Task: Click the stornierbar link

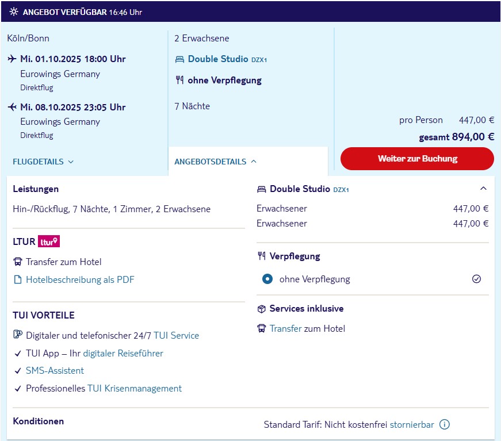Action: [x=412, y=425]
